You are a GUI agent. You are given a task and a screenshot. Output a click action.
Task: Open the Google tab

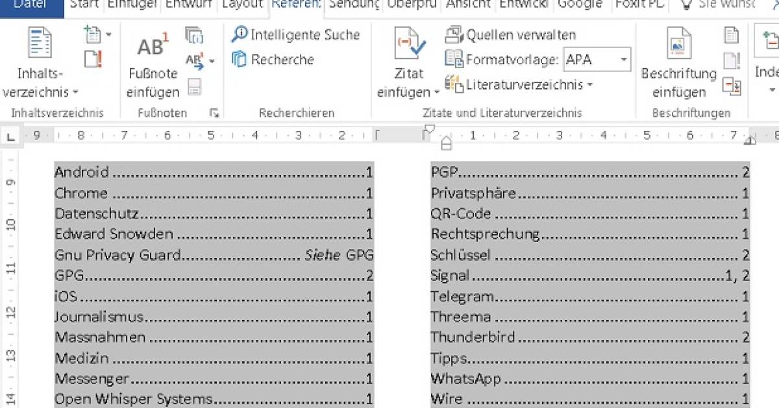tap(580, 5)
